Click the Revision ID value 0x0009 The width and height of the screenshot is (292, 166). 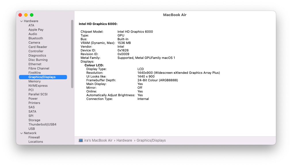[x=123, y=54]
